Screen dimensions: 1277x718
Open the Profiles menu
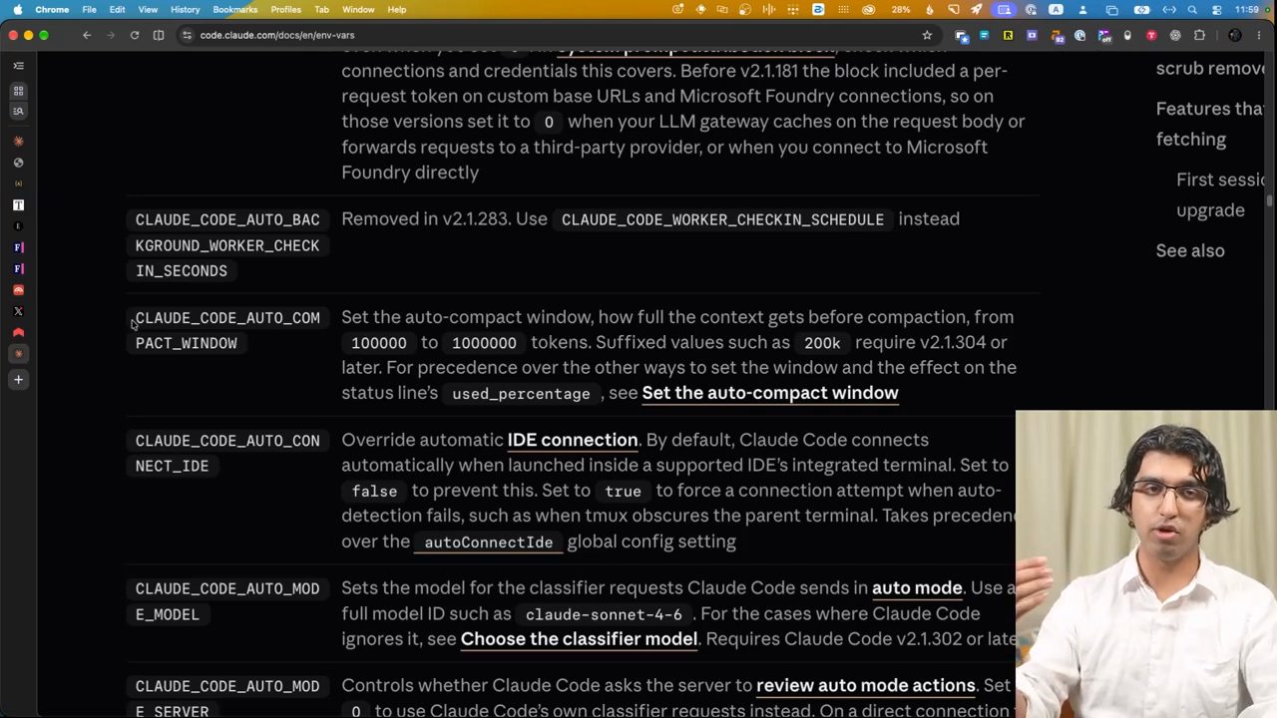pyautogui.click(x=285, y=10)
